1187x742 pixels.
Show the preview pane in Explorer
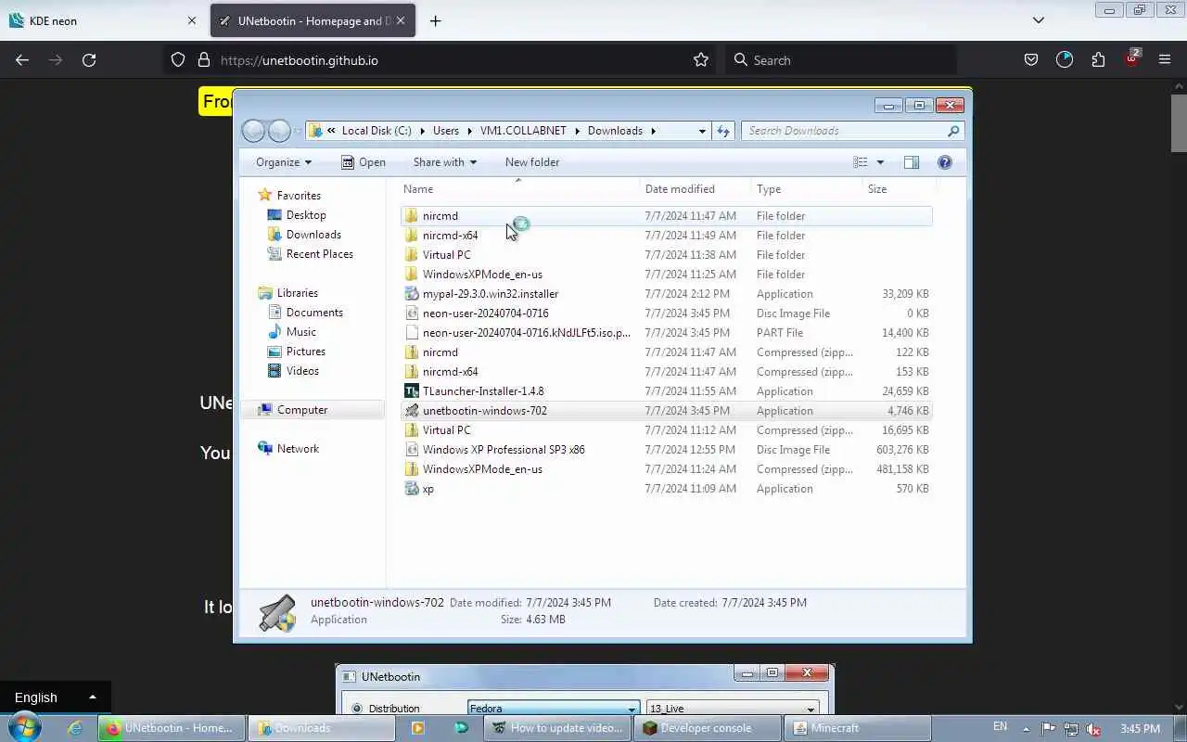coord(912,162)
